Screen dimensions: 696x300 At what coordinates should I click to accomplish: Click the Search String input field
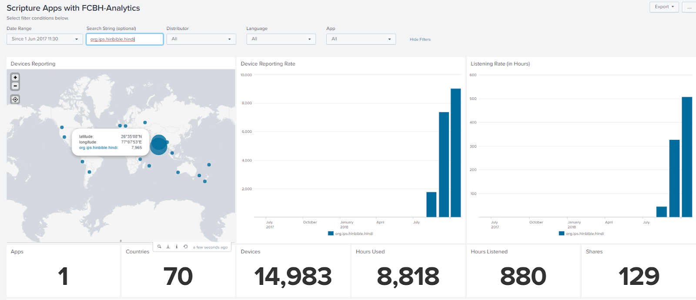coord(125,39)
